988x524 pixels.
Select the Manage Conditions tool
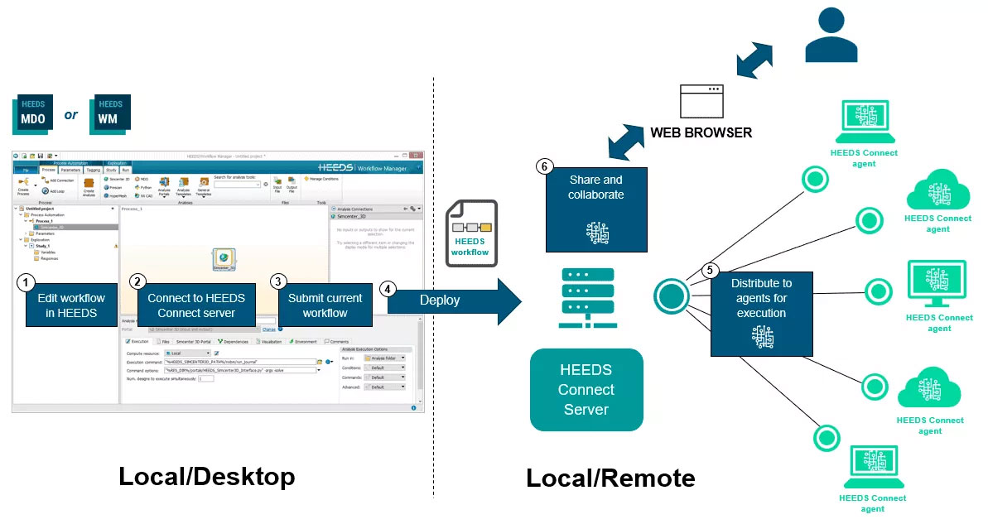(321, 178)
